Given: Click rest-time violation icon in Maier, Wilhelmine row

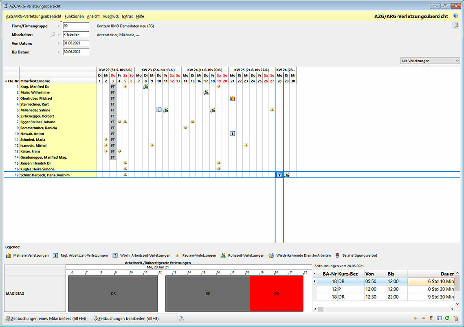Looking at the screenshot, I should pyautogui.click(x=206, y=92).
